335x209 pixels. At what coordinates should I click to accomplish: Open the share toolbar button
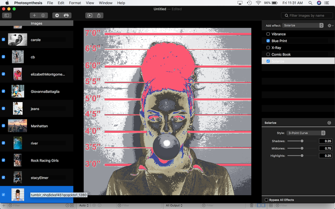pyautogui.click(x=99, y=15)
